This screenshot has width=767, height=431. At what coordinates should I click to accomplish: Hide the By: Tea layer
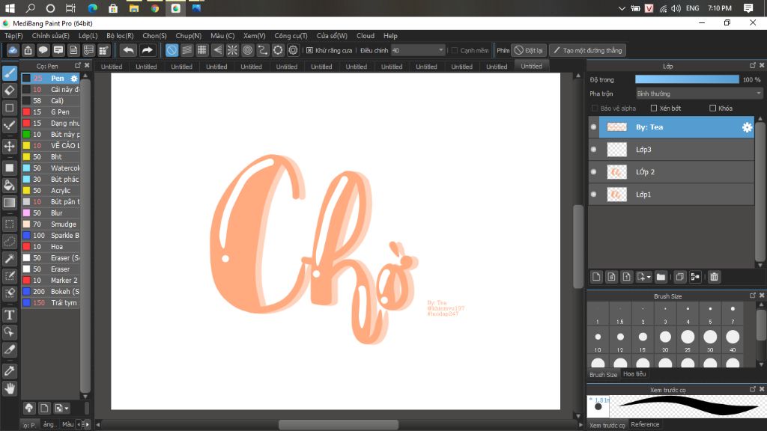(594, 127)
